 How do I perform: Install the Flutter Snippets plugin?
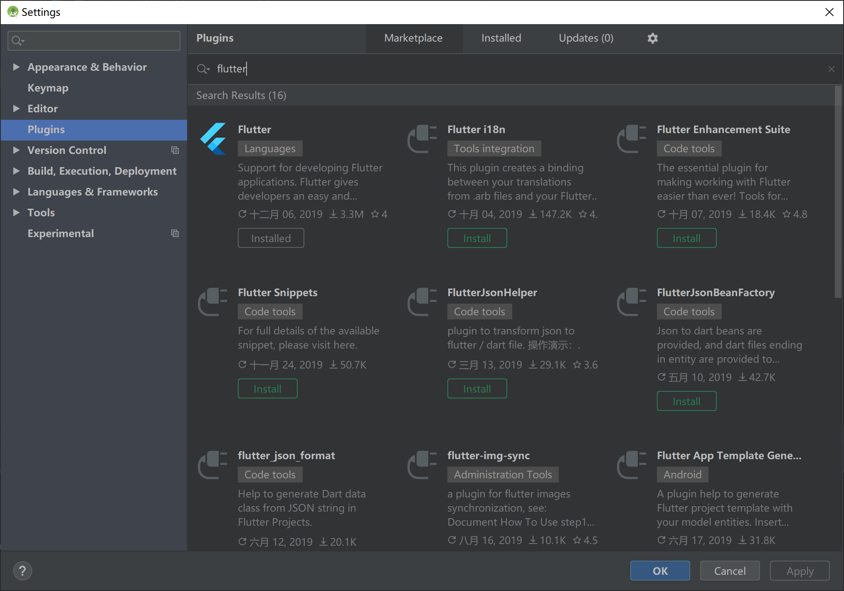[267, 389]
